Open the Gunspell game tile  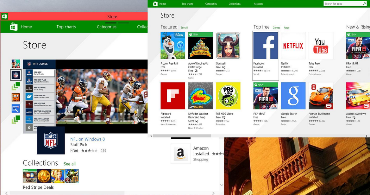click(228, 46)
